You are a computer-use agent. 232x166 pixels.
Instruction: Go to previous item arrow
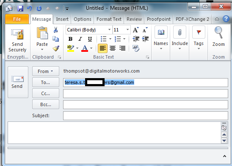(x=48, y=8)
